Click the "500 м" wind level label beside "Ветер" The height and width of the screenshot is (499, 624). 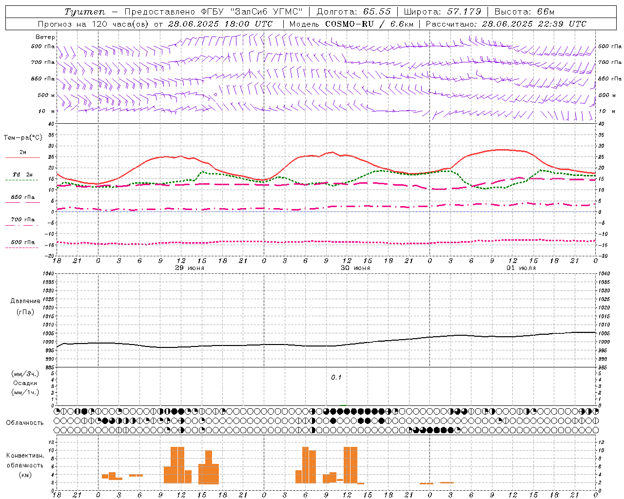[x=46, y=96]
